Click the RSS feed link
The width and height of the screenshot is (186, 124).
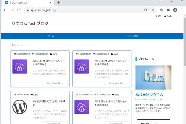(158, 16)
